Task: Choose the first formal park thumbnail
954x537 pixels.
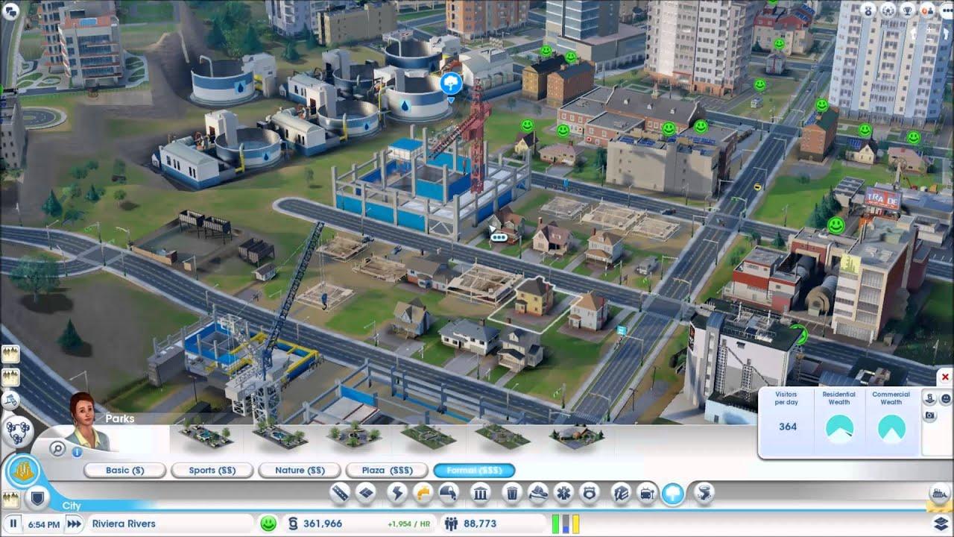Action: pos(206,436)
